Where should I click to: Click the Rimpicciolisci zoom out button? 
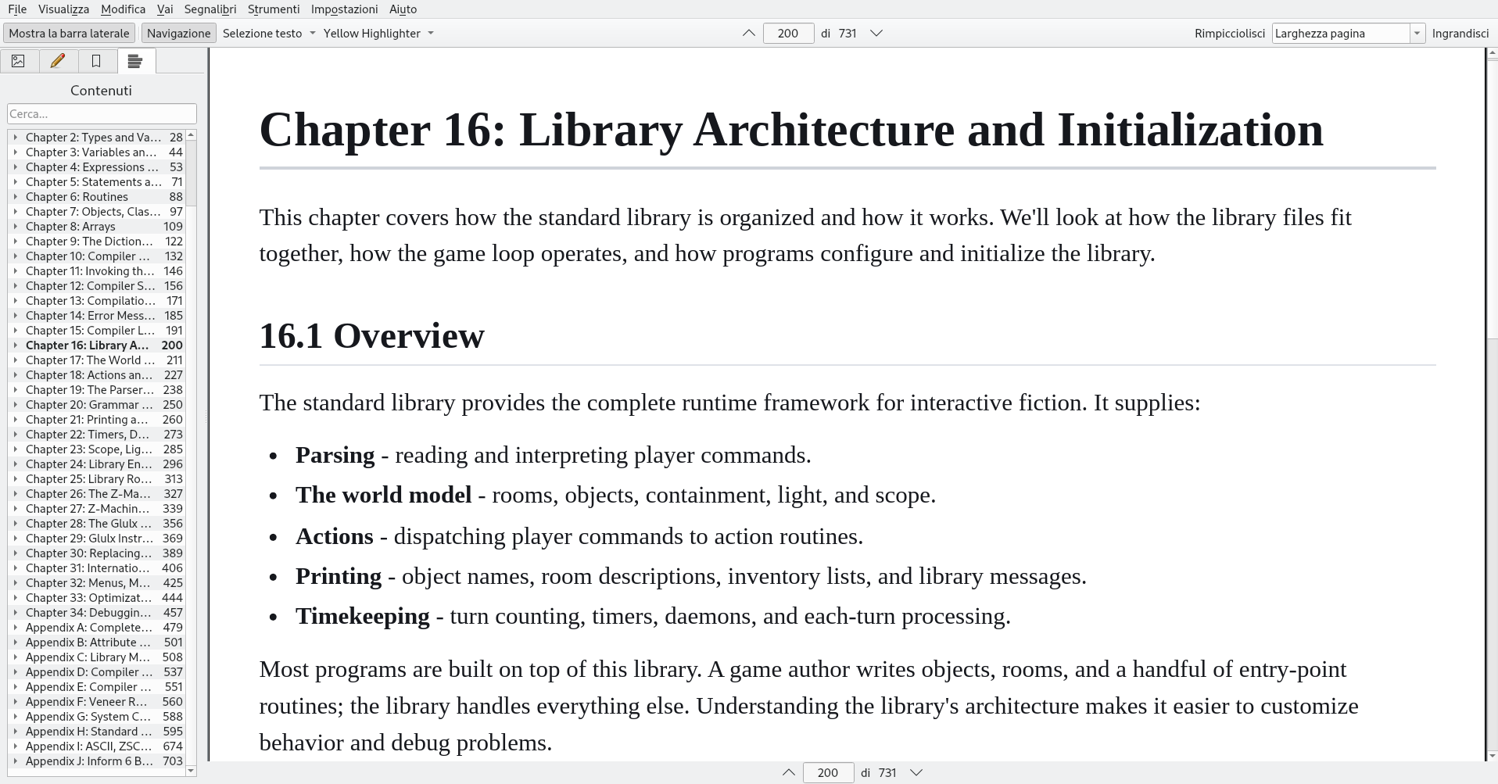(x=1229, y=34)
